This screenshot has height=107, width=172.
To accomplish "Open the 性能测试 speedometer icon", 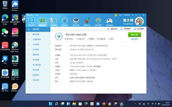I will 65,21.
